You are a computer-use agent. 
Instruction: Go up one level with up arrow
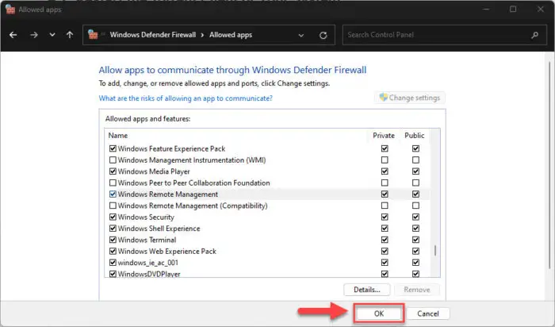(70, 35)
